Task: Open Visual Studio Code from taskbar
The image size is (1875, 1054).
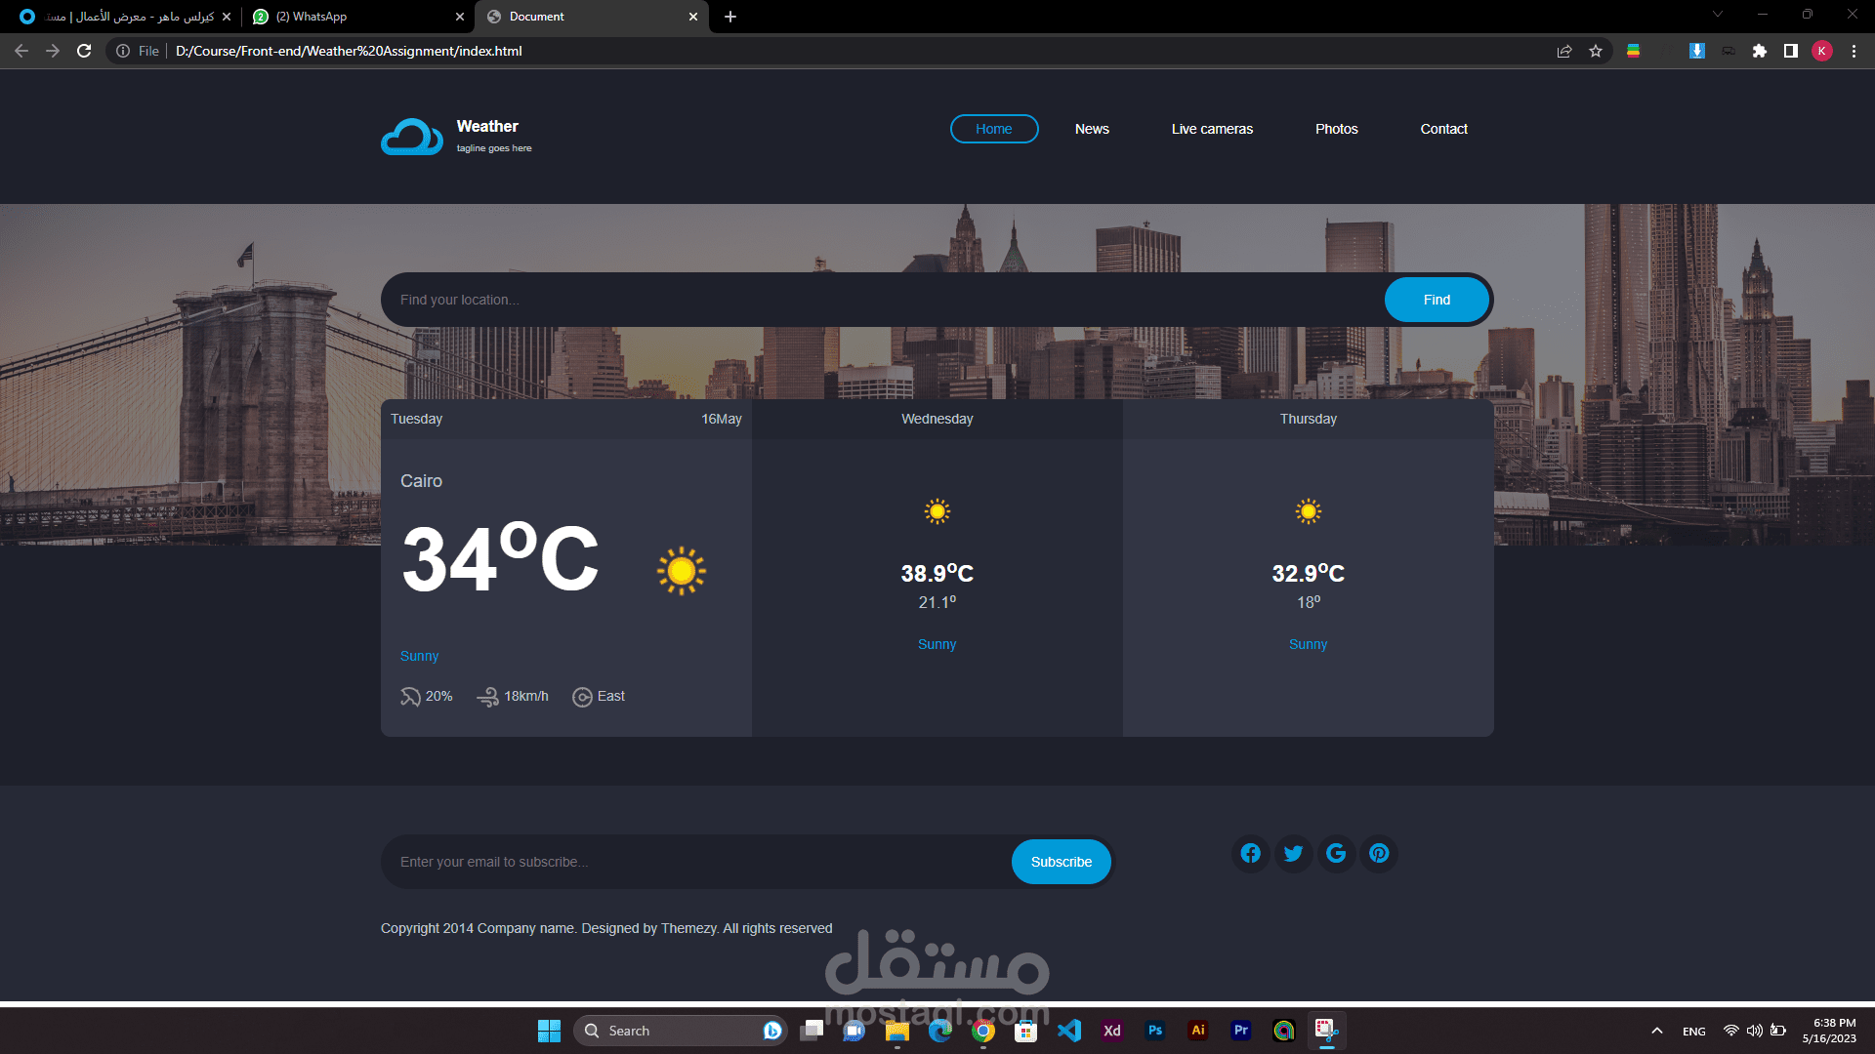Action: (x=1069, y=1031)
